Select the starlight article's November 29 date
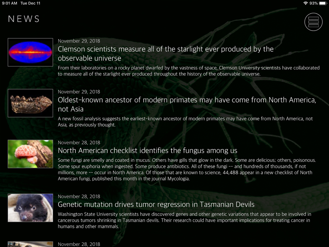The height and width of the screenshot is (247, 329). pyautogui.click(x=79, y=41)
